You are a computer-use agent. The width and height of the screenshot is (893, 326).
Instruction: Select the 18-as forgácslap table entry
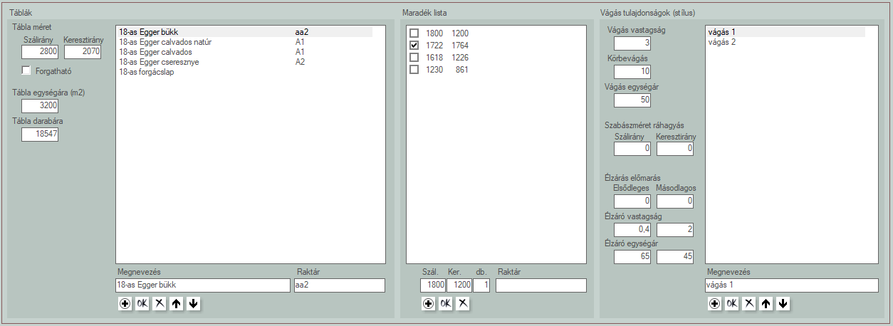click(147, 72)
